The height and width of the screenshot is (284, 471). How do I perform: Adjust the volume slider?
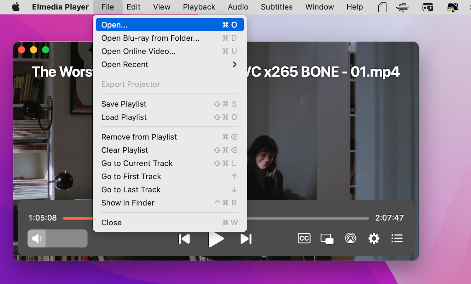(x=67, y=239)
